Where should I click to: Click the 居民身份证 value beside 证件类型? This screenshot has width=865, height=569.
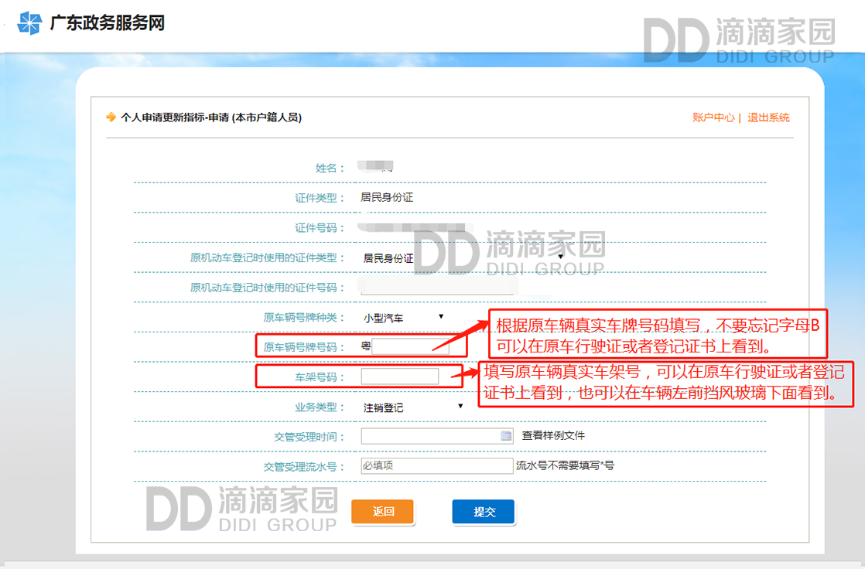click(387, 197)
